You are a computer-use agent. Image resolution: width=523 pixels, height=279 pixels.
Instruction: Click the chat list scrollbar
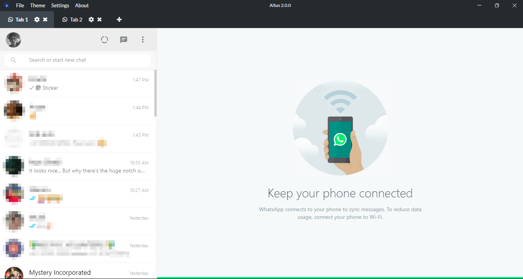155,93
